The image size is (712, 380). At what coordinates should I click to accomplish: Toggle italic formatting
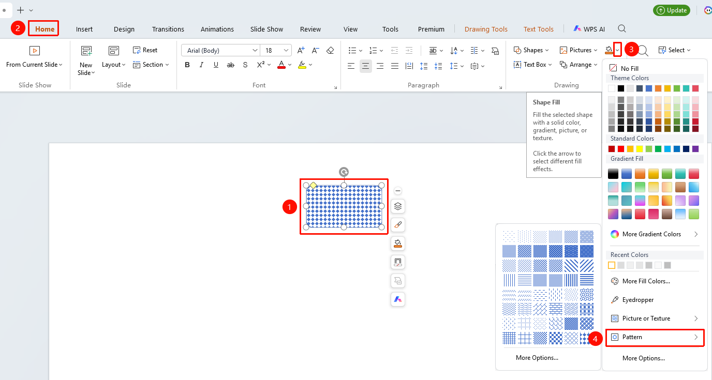click(202, 65)
